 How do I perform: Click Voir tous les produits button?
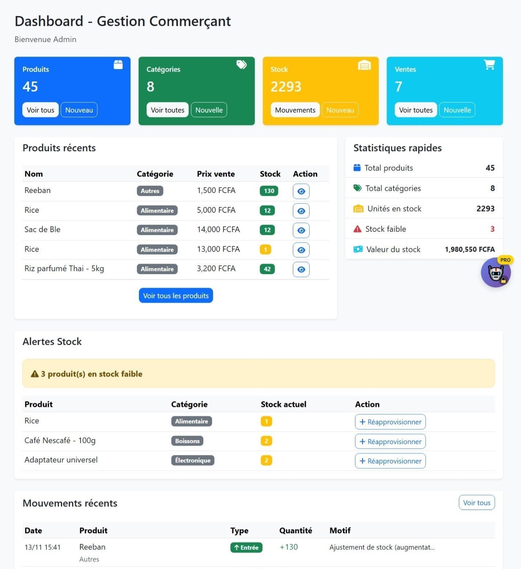coord(175,296)
